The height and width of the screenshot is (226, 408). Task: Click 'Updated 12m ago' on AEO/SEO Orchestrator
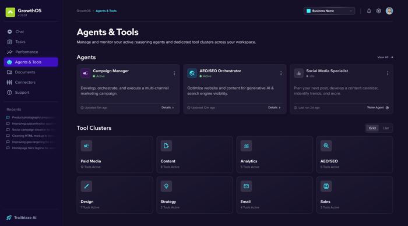203,108
